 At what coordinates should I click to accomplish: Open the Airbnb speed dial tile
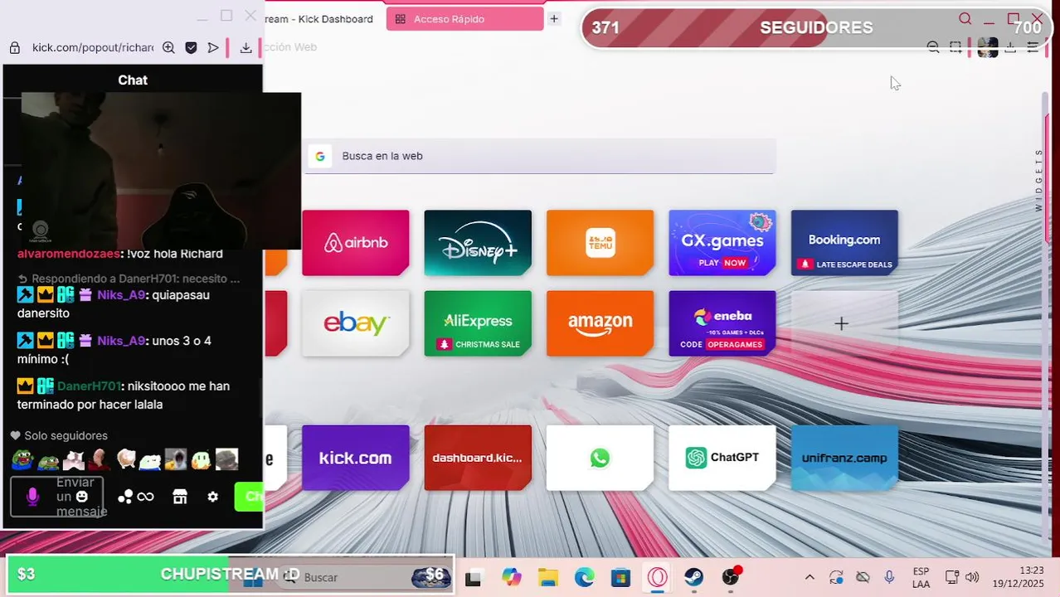[355, 242]
